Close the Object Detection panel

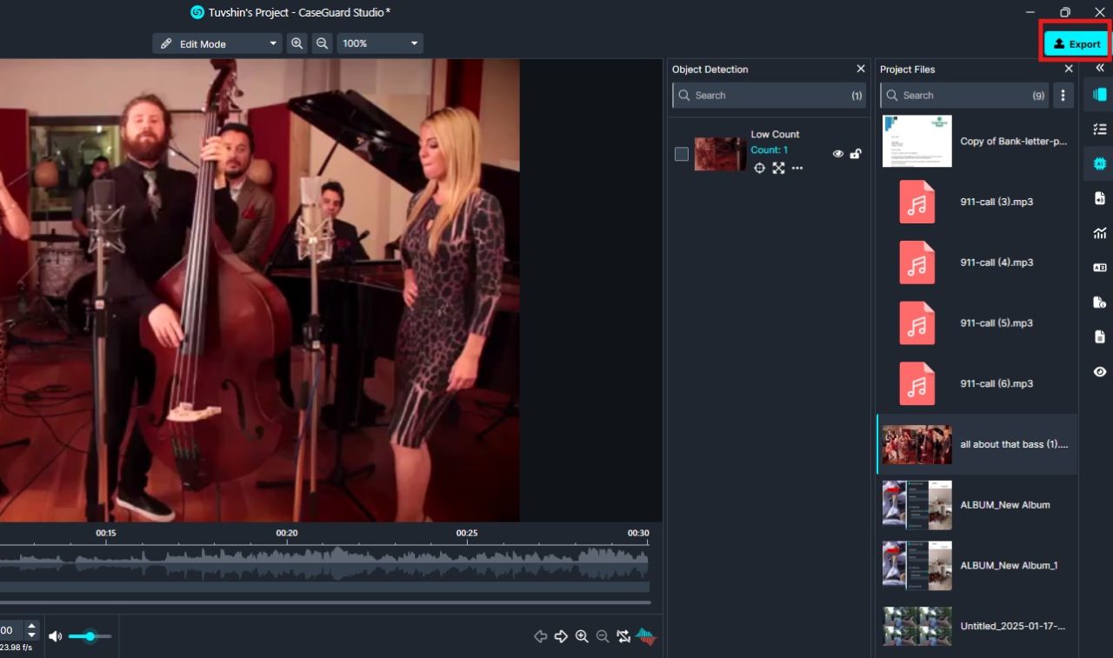[861, 69]
